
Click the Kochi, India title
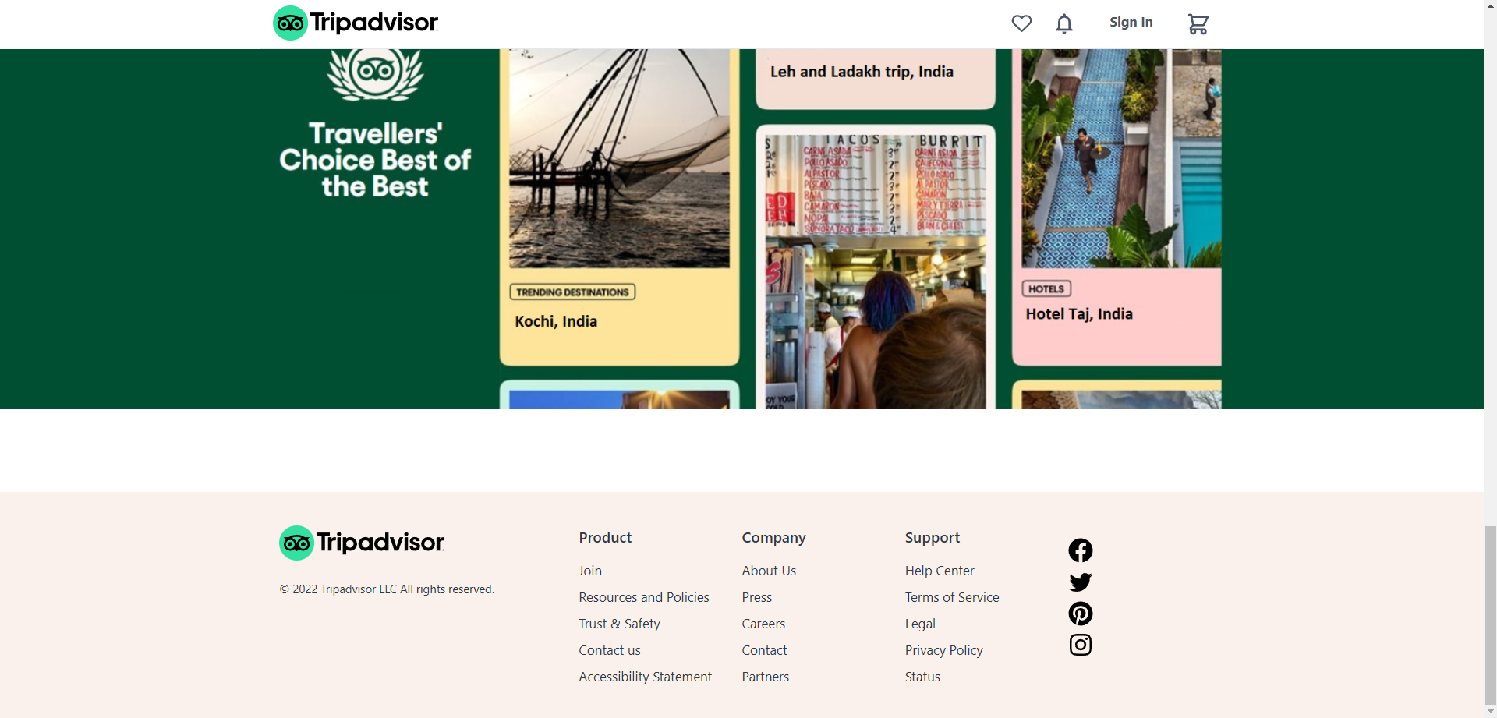click(556, 321)
